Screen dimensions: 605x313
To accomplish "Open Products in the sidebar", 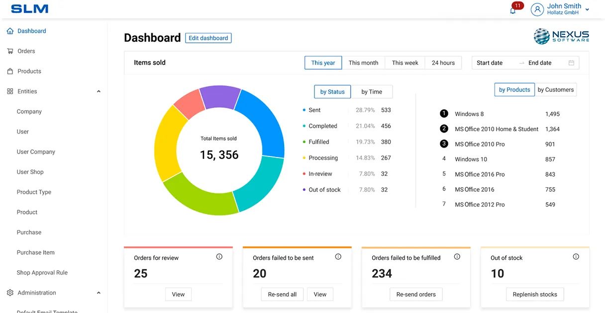I will point(29,71).
